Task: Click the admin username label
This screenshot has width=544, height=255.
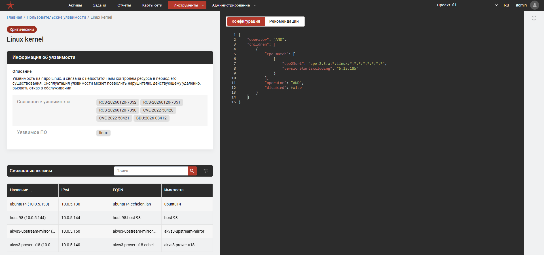Action: click(521, 5)
